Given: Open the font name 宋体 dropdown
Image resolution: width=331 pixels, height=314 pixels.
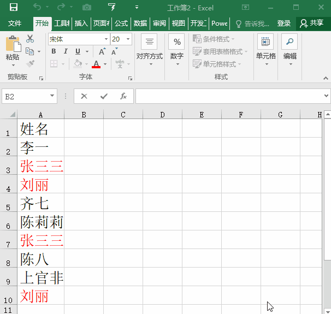Looking at the screenshot, I should pyautogui.click(x=106, y=39).
